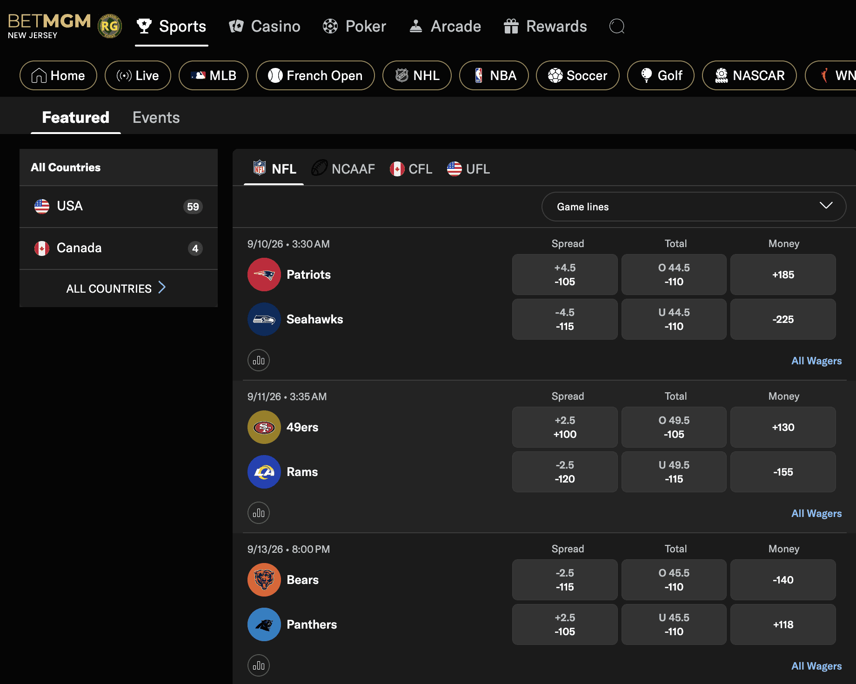Image resolution: width=856 pixels, height=684 pixels.
Task: Click the UFL American flag icon
Action: [455, 169]
